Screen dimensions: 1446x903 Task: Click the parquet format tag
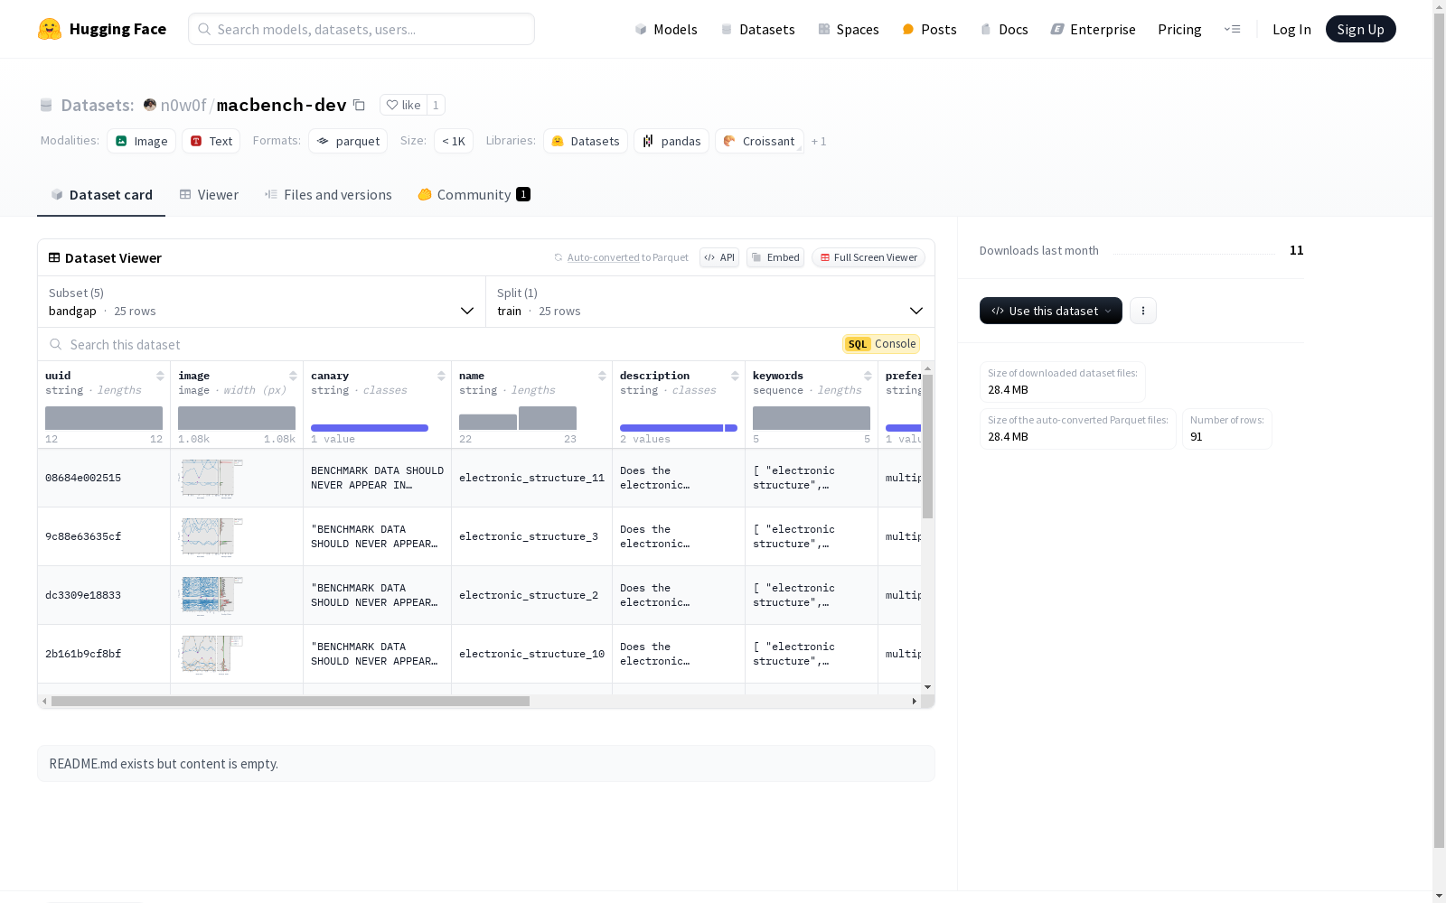tap(348, 141)
